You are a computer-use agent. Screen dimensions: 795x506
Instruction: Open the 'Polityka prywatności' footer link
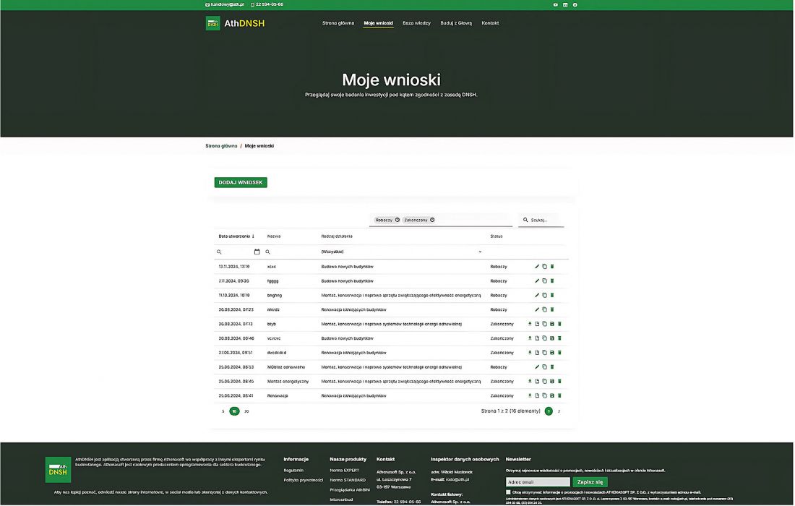tap(304, 480)
